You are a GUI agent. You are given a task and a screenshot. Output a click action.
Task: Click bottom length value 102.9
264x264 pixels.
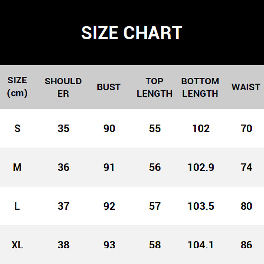tap(201, 167)
